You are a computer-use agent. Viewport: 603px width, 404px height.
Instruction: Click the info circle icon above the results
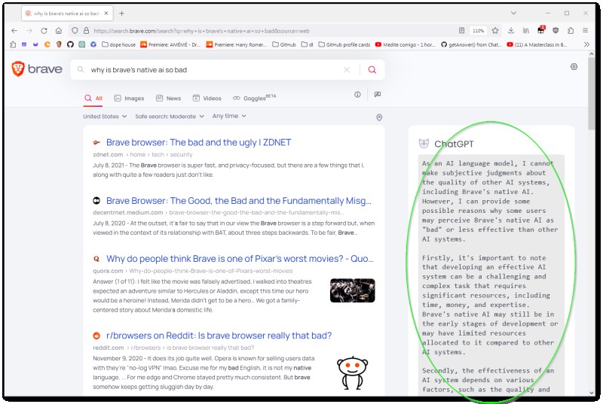(x=357, y=94)
